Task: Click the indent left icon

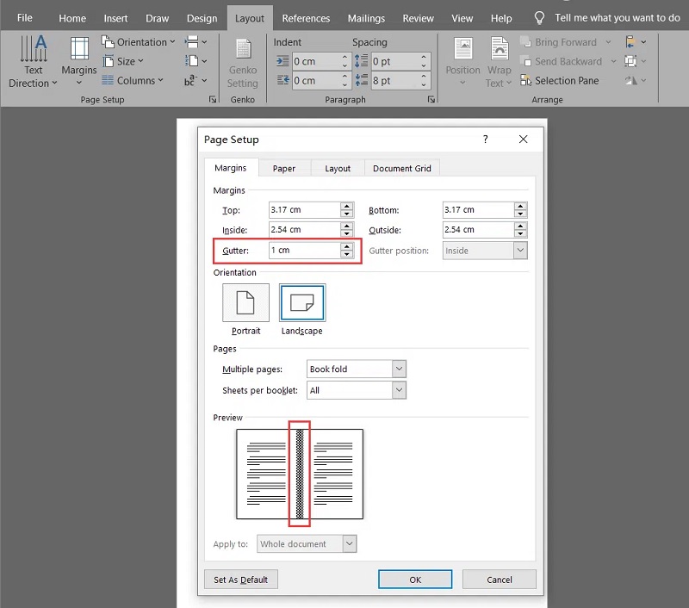Action: 282,61
